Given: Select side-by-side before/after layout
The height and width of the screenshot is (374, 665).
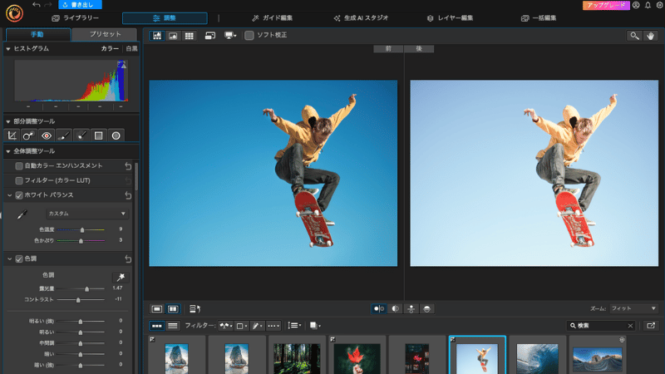Looking at the screenshot, I should pyautogui.click(x=379, y=308).
